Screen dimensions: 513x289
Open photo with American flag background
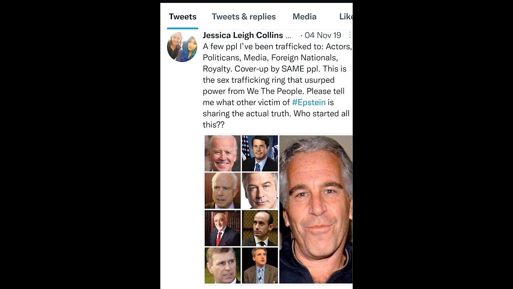click(x=260, y=153)
